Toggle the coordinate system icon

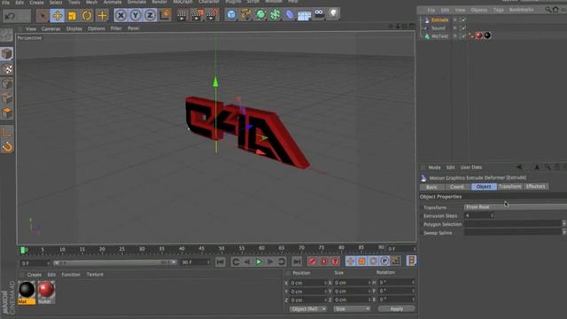coord(165,15)
